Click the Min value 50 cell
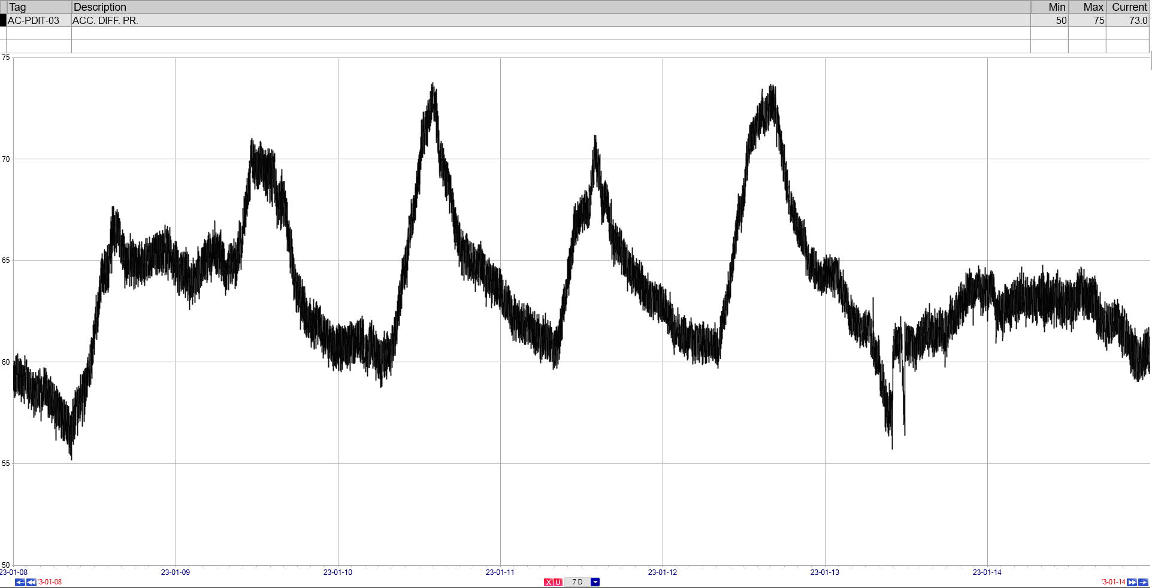The image size is (1152, 588). (1049, 20)
